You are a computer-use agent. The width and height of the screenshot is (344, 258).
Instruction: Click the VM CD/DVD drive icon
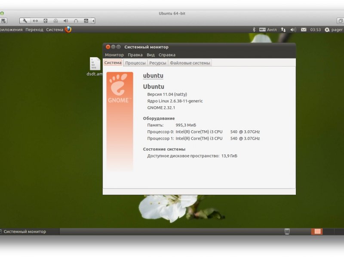pyautogui.click(x=55, y=21)
